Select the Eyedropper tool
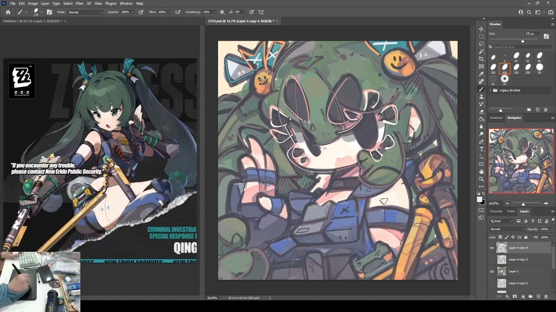 coord(481,74)
